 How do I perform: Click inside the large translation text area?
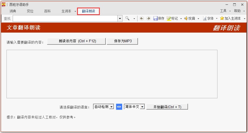click(x=112, y=74)
